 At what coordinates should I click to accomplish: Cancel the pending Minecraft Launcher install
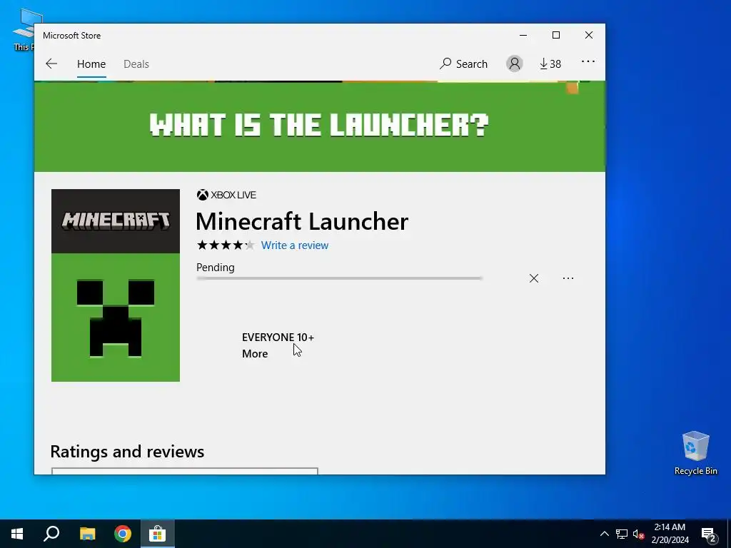point(534,278)
